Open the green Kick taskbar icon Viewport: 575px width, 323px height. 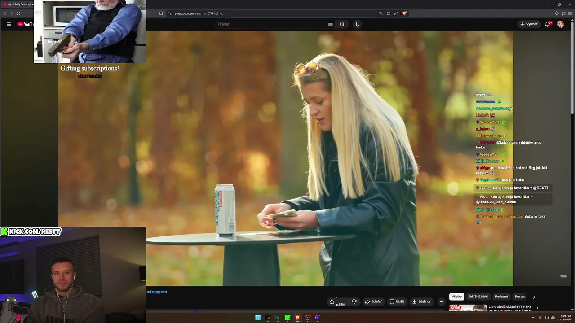coord(287,318)
